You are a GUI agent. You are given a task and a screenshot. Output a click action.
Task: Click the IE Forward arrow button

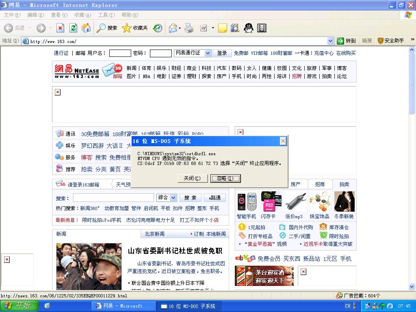pyautogui.click(x=41, y=28)
